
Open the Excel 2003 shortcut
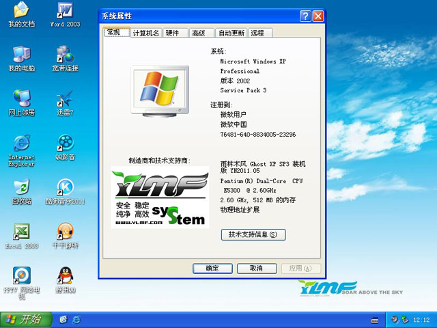tap(21, 236)
